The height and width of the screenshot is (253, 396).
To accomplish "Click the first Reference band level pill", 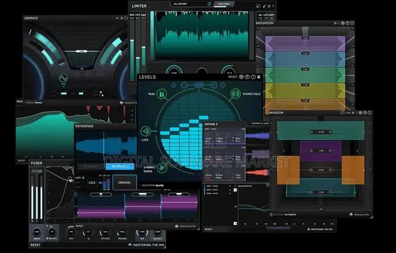I will [x=101, y=194].
